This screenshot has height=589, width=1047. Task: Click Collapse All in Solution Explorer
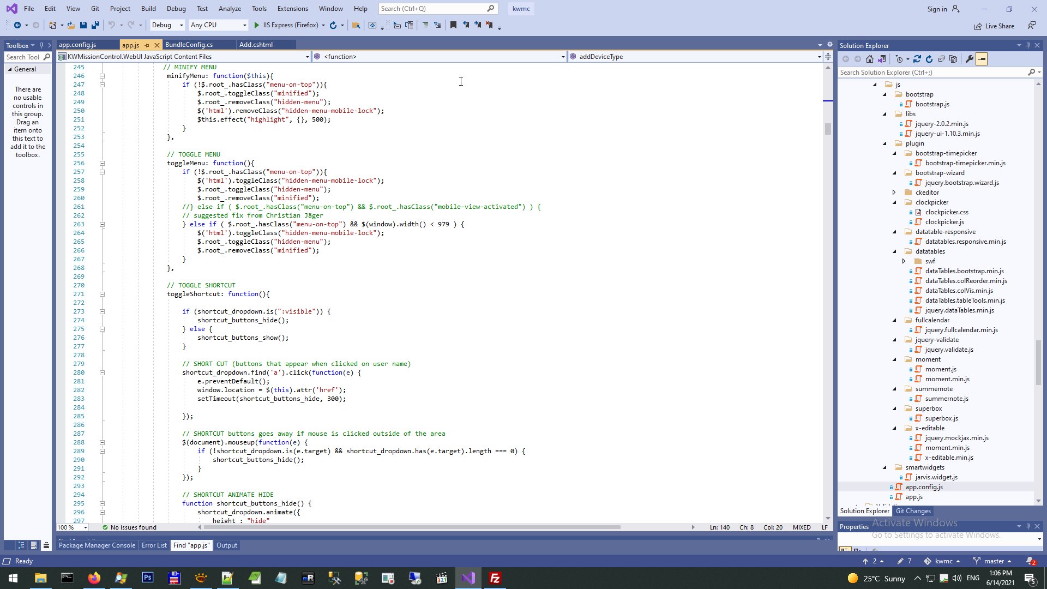(941, 59)
